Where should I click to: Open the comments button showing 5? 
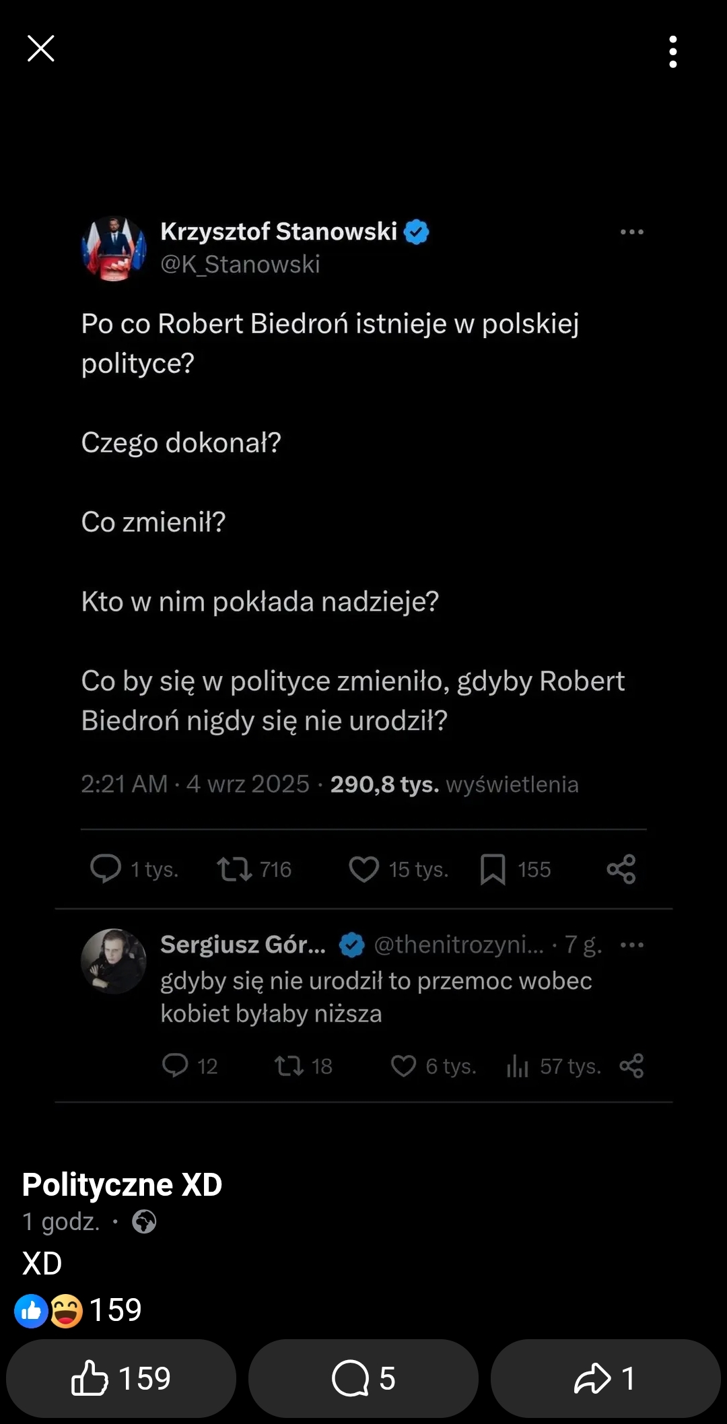(x=363, y=1378)
